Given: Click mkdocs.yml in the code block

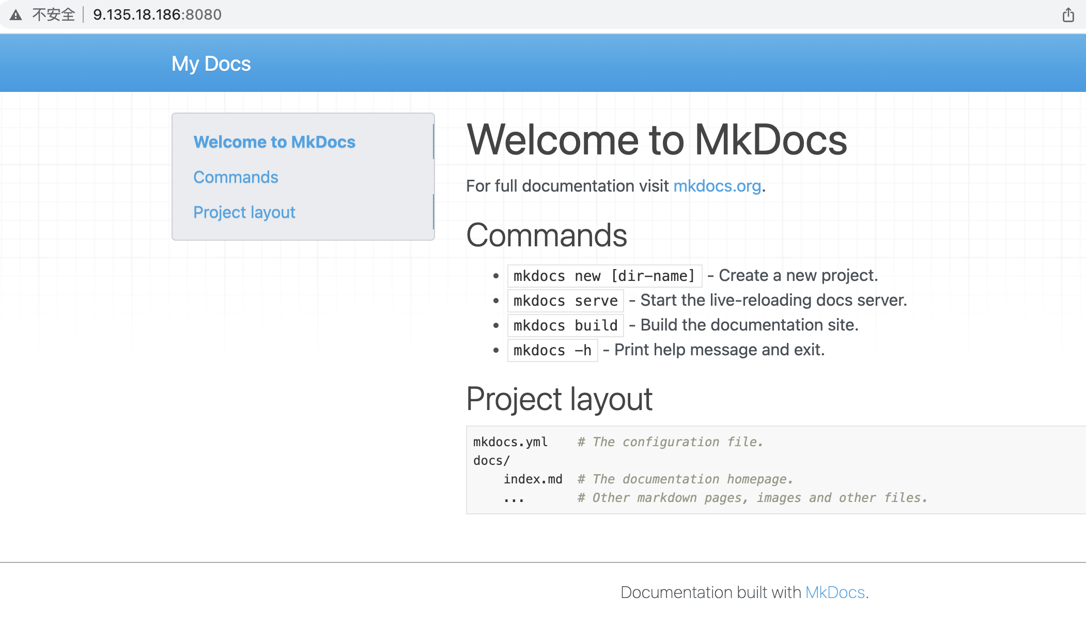Looking at the screenshot, I should [510, 442].
